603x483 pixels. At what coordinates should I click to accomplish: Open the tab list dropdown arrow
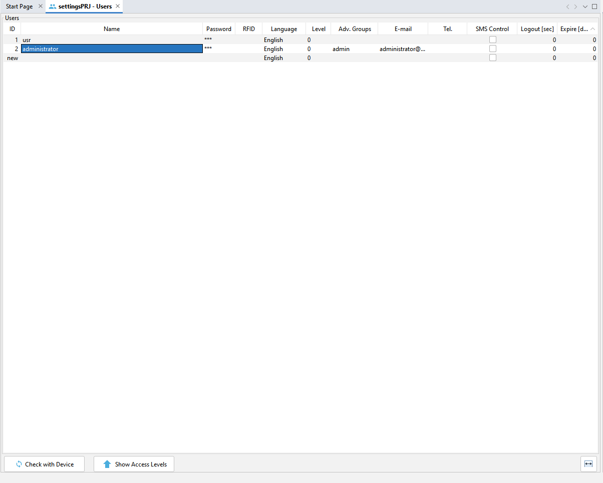pyautogui.click(x=585, y=7)
